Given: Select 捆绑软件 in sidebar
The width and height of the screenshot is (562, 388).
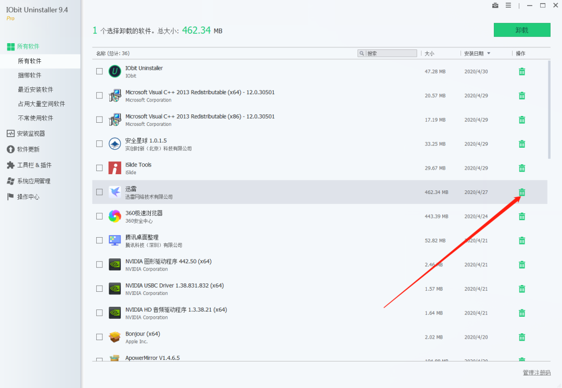Looking at the screenshot, I should 29,75.
